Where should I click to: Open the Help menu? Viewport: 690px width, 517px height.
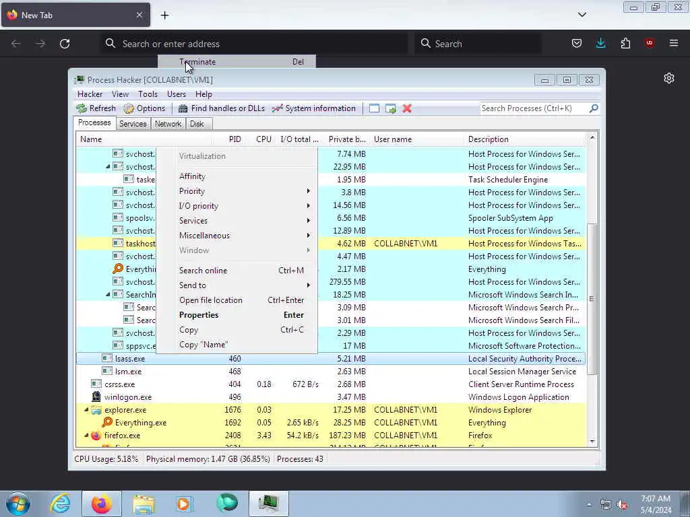pos(203,94)
